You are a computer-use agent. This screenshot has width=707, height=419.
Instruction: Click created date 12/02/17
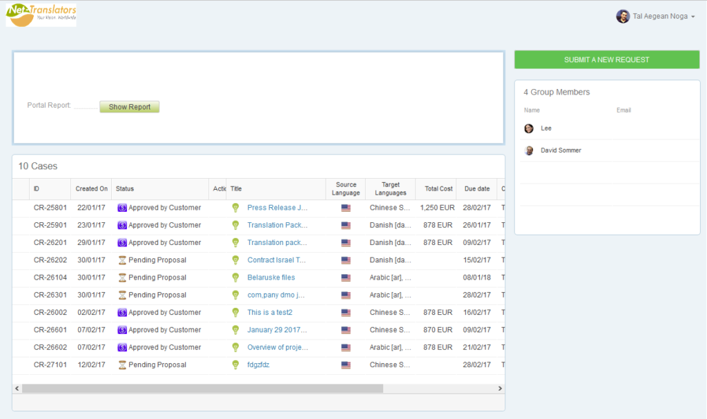pyautogui.click(x=91, y=365)
